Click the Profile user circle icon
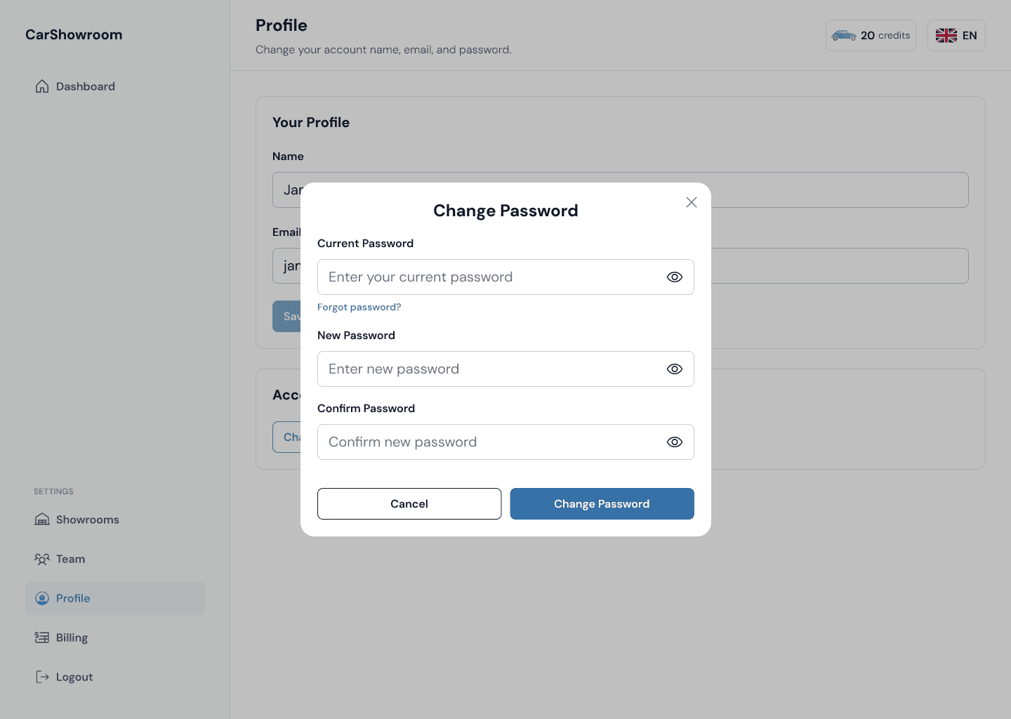 42,598
